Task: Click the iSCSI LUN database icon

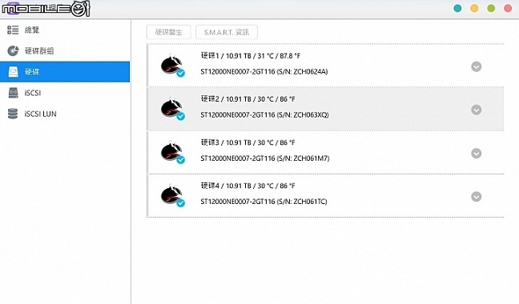Action: coord(13,114)
